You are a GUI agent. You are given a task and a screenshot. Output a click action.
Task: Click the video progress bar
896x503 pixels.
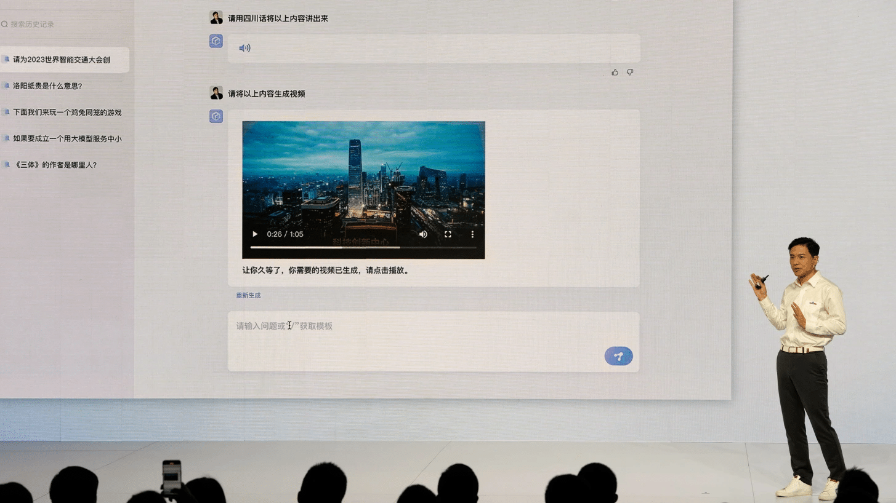[x=363, y=247]
